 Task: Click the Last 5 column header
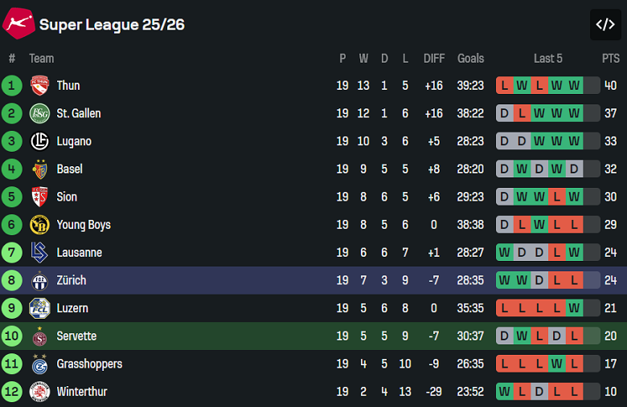[x=548, y=58]
